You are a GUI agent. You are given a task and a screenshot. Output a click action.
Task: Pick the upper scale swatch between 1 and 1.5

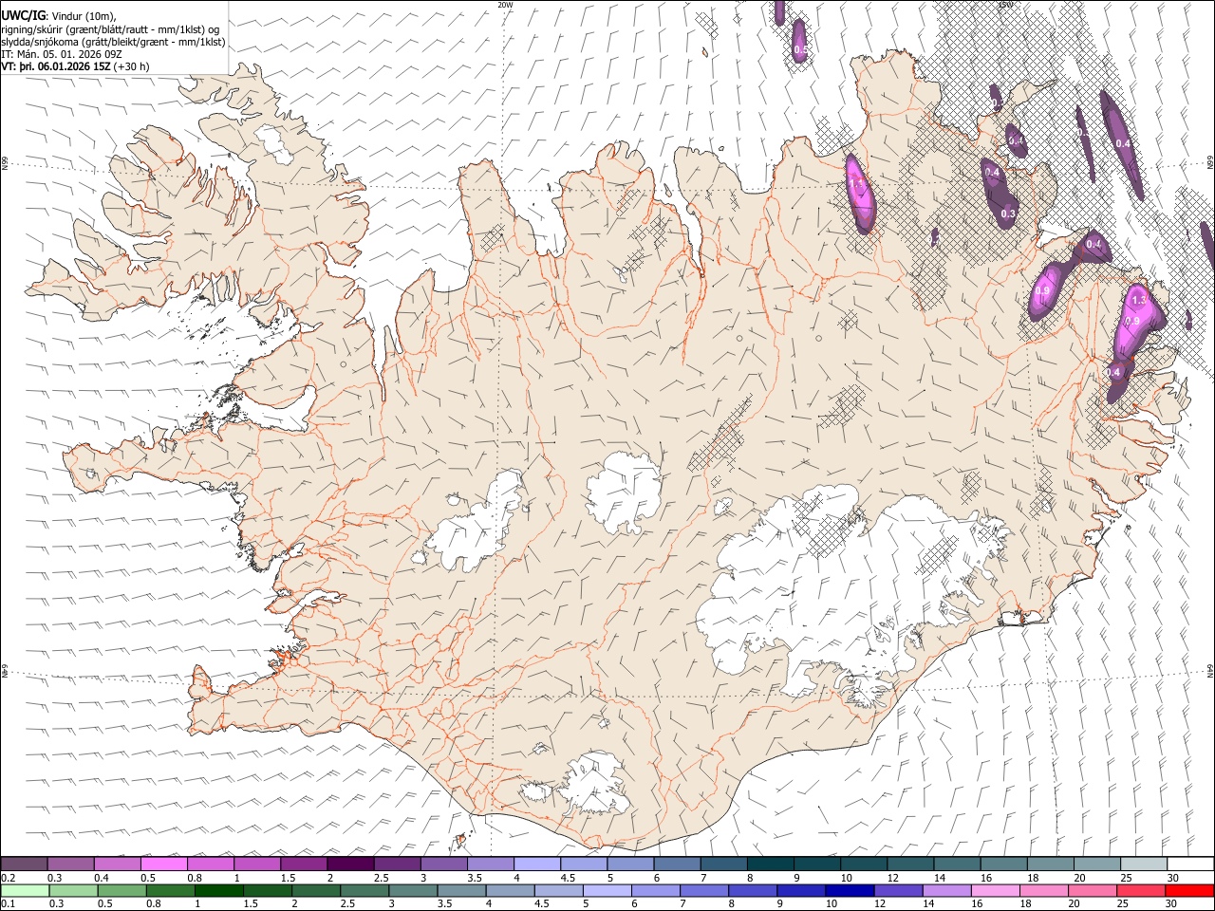click(x=257, y=864)
